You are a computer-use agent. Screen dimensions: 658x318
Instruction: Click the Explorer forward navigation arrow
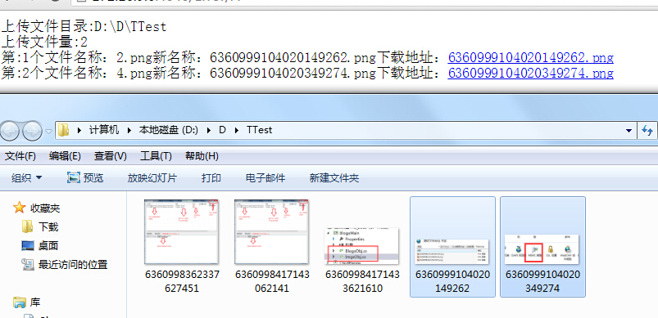point(32,131)
